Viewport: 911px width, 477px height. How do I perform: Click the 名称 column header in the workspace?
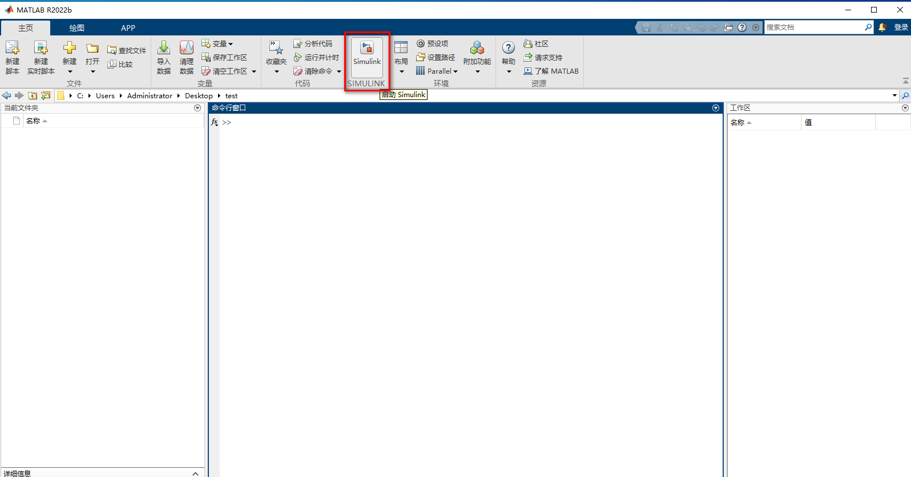point(764,122)
